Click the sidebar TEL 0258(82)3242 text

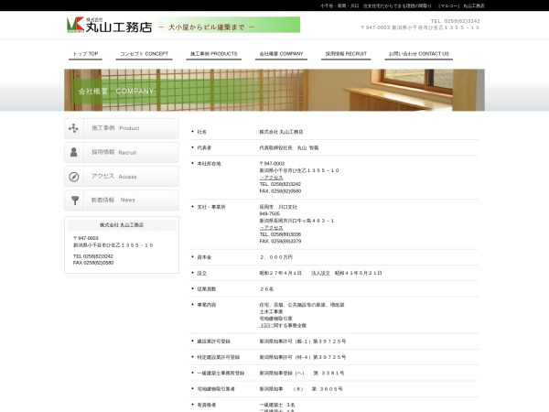93,256
